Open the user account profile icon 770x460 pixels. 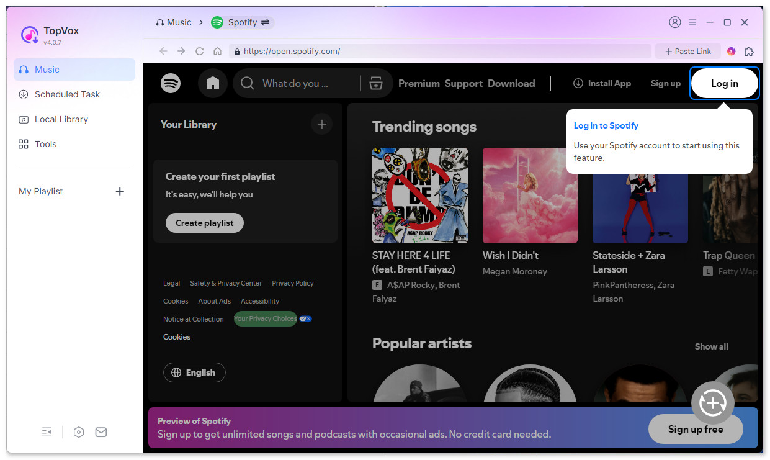point(674,22)
